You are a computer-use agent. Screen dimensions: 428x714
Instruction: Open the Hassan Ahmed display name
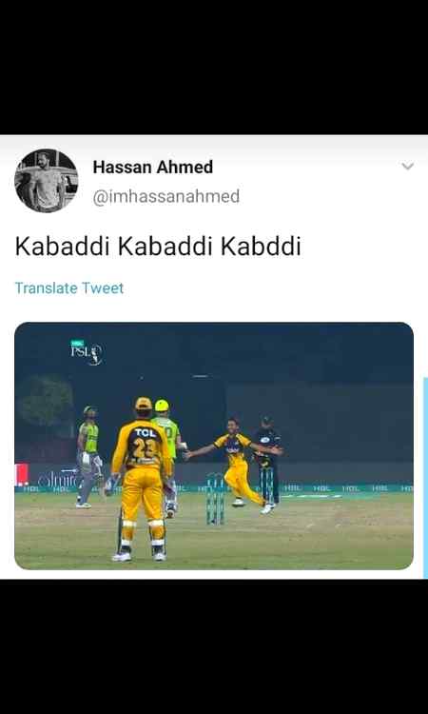click(x=153, y=168)
